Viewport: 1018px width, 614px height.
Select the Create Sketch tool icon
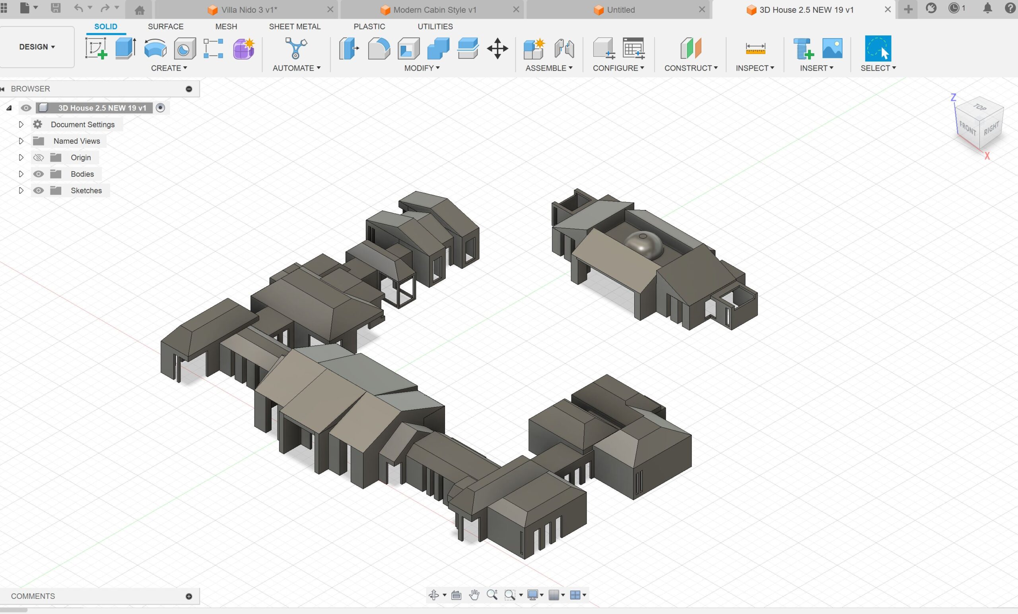tap(96, 48)
